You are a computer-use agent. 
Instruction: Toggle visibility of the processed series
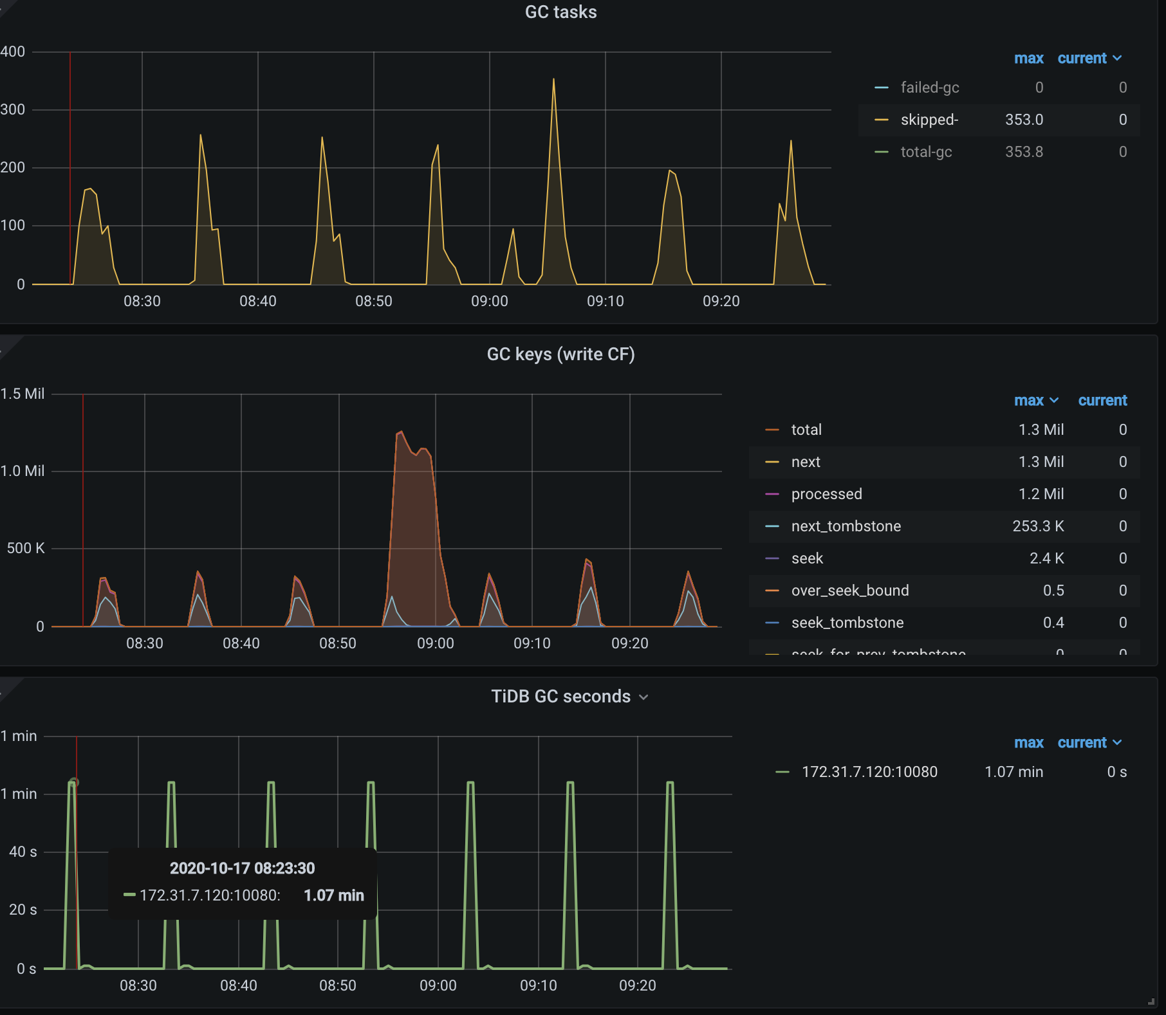(827, 494)
